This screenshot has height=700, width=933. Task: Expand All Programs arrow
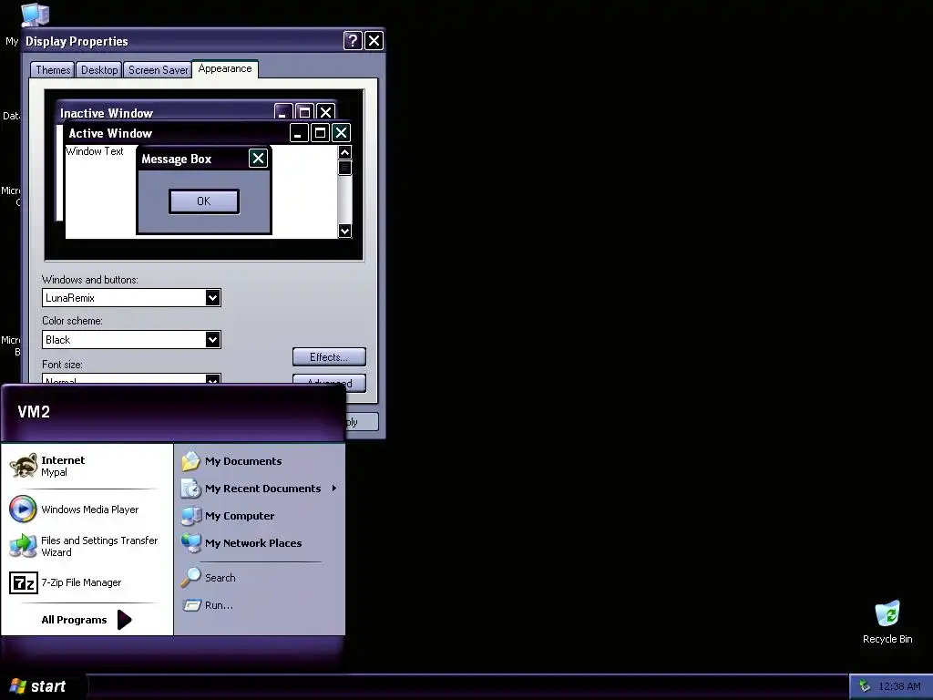[124, 620]
